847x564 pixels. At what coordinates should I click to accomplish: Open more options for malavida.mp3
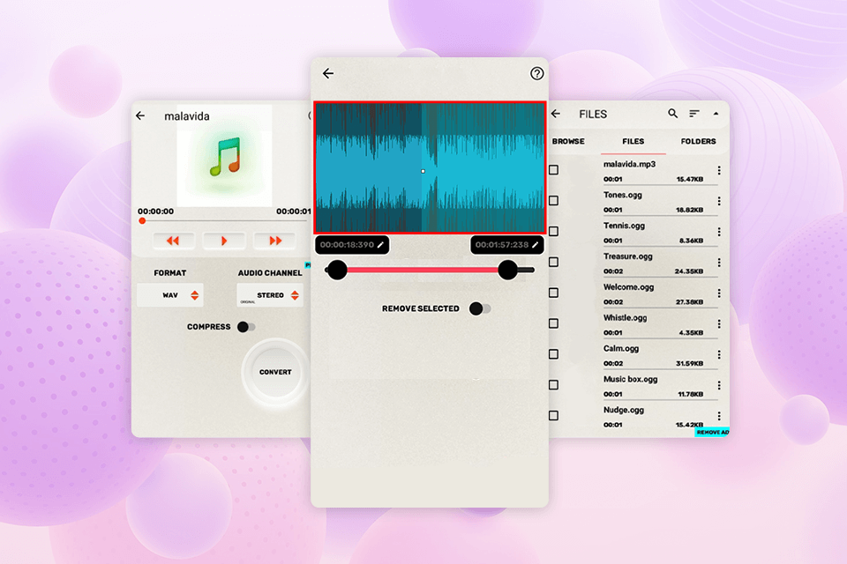tap(719, 171)
